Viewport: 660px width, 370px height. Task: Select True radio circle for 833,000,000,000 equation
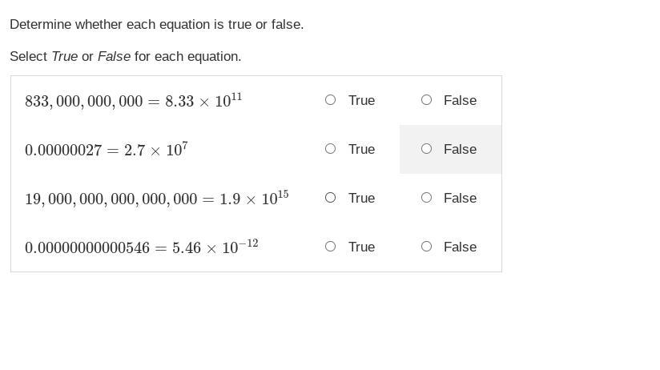pyautogui.click(x=331, y=100)
